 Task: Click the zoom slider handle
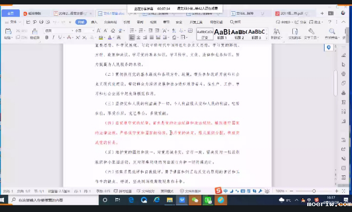click(x=314, y=191)
